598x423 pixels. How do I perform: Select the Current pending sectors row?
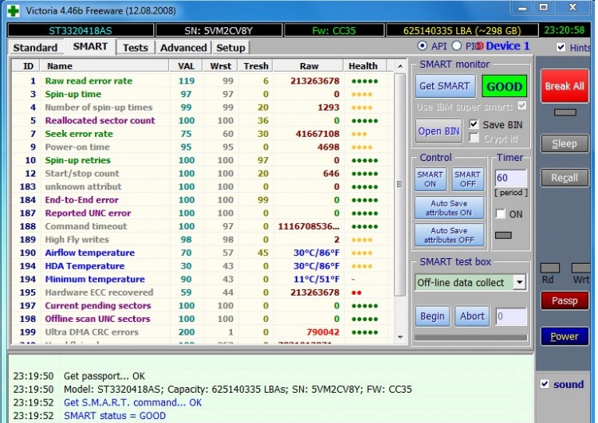pyautogui.click(x=203, y=306)
